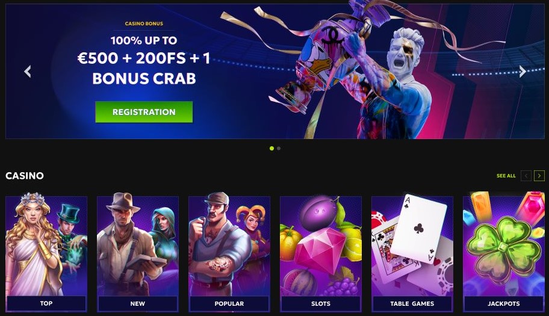This screenshot has width=549, height=316.
Task: Open the SEE ALL casino link
Action: point(506,176)
